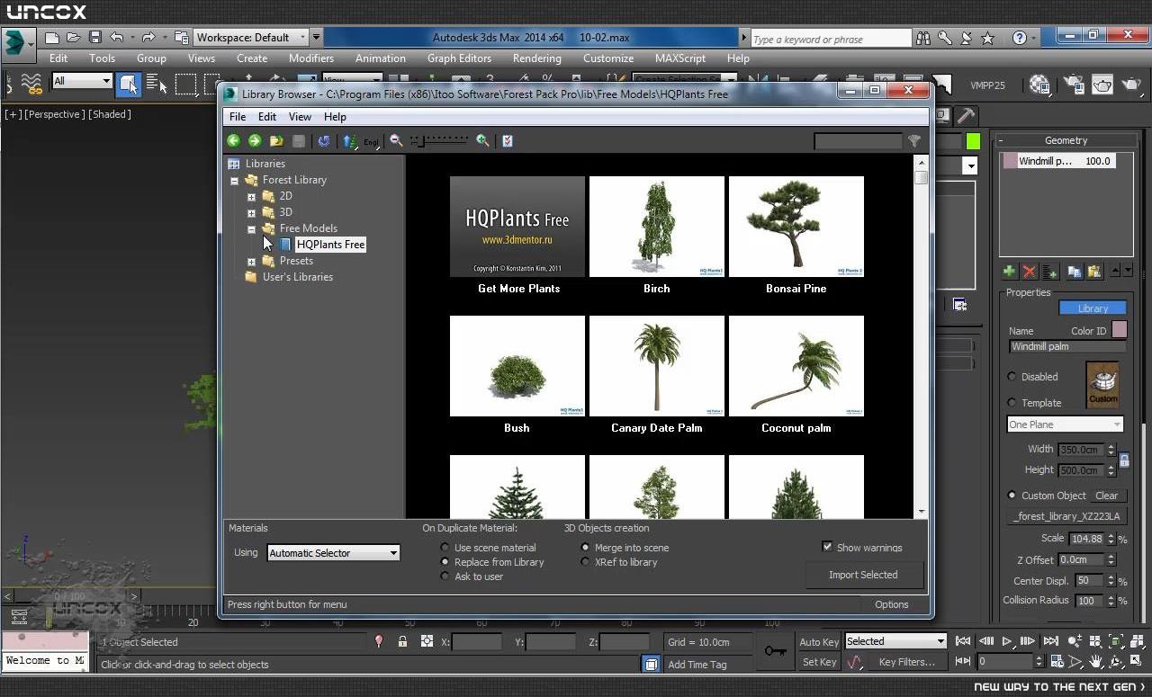Open the Selected key filter dropdown
Image resolution: width=1152 pixels, height=697 pixels.
[895, 641]
